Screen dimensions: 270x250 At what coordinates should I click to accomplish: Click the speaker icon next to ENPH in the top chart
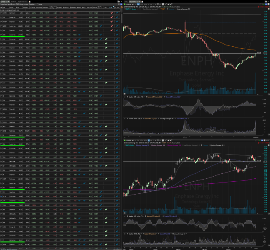pyautogui.click(x=133, y=4)
